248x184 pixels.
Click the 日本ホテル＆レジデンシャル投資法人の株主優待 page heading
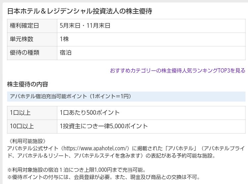tap(79, 11)
